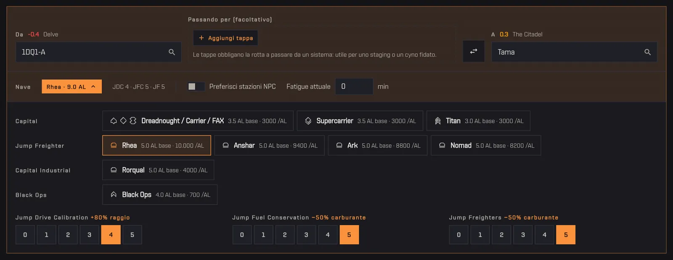The image size is (673, 260).
Task: Click the Fatigue attuale minutes input field
Action: point(354,87)
